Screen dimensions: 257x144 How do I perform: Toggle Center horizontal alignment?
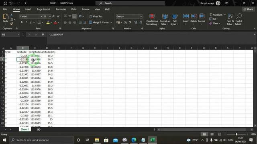[70, 22]
